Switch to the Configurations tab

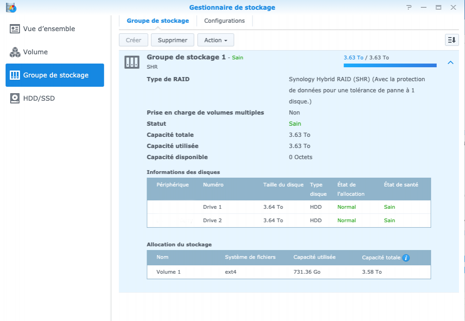point(224,21)
